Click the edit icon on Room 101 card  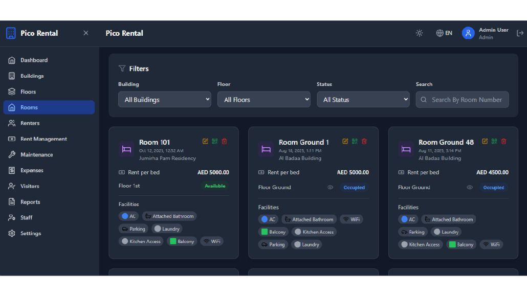(x=205, y=142)
